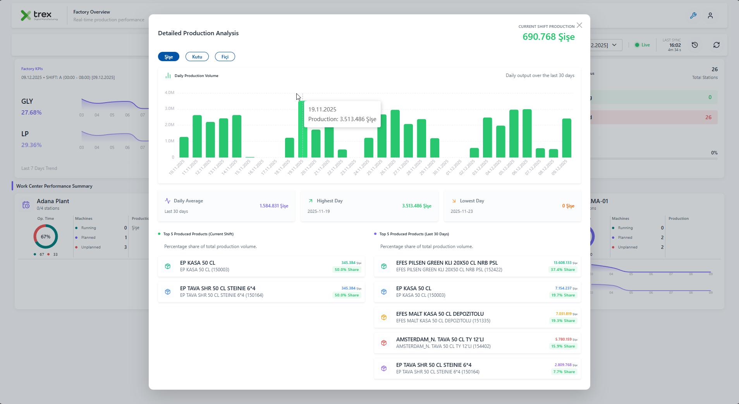Click the 67% Op. Time donut chart
This screenshot has height=404, width=739.
tap(46, 236)
